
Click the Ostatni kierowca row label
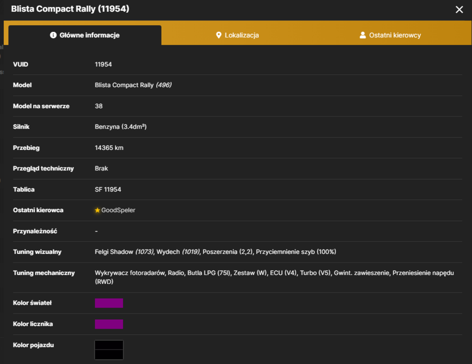pos(38,210)
